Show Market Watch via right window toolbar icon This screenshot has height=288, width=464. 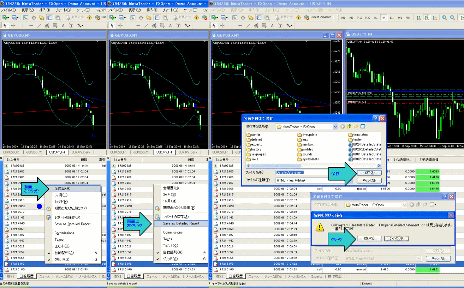pyautogui.click(x=234, y=17)
